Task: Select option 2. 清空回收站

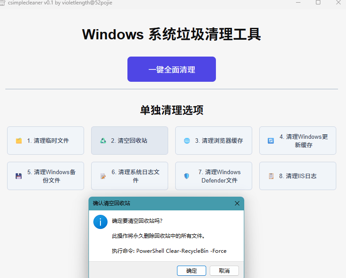Action: pos(130,141)
